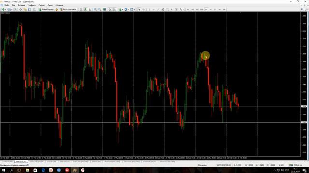Select the vertical line drawing tool
The image size is (309, 173).
coord(149,9)
